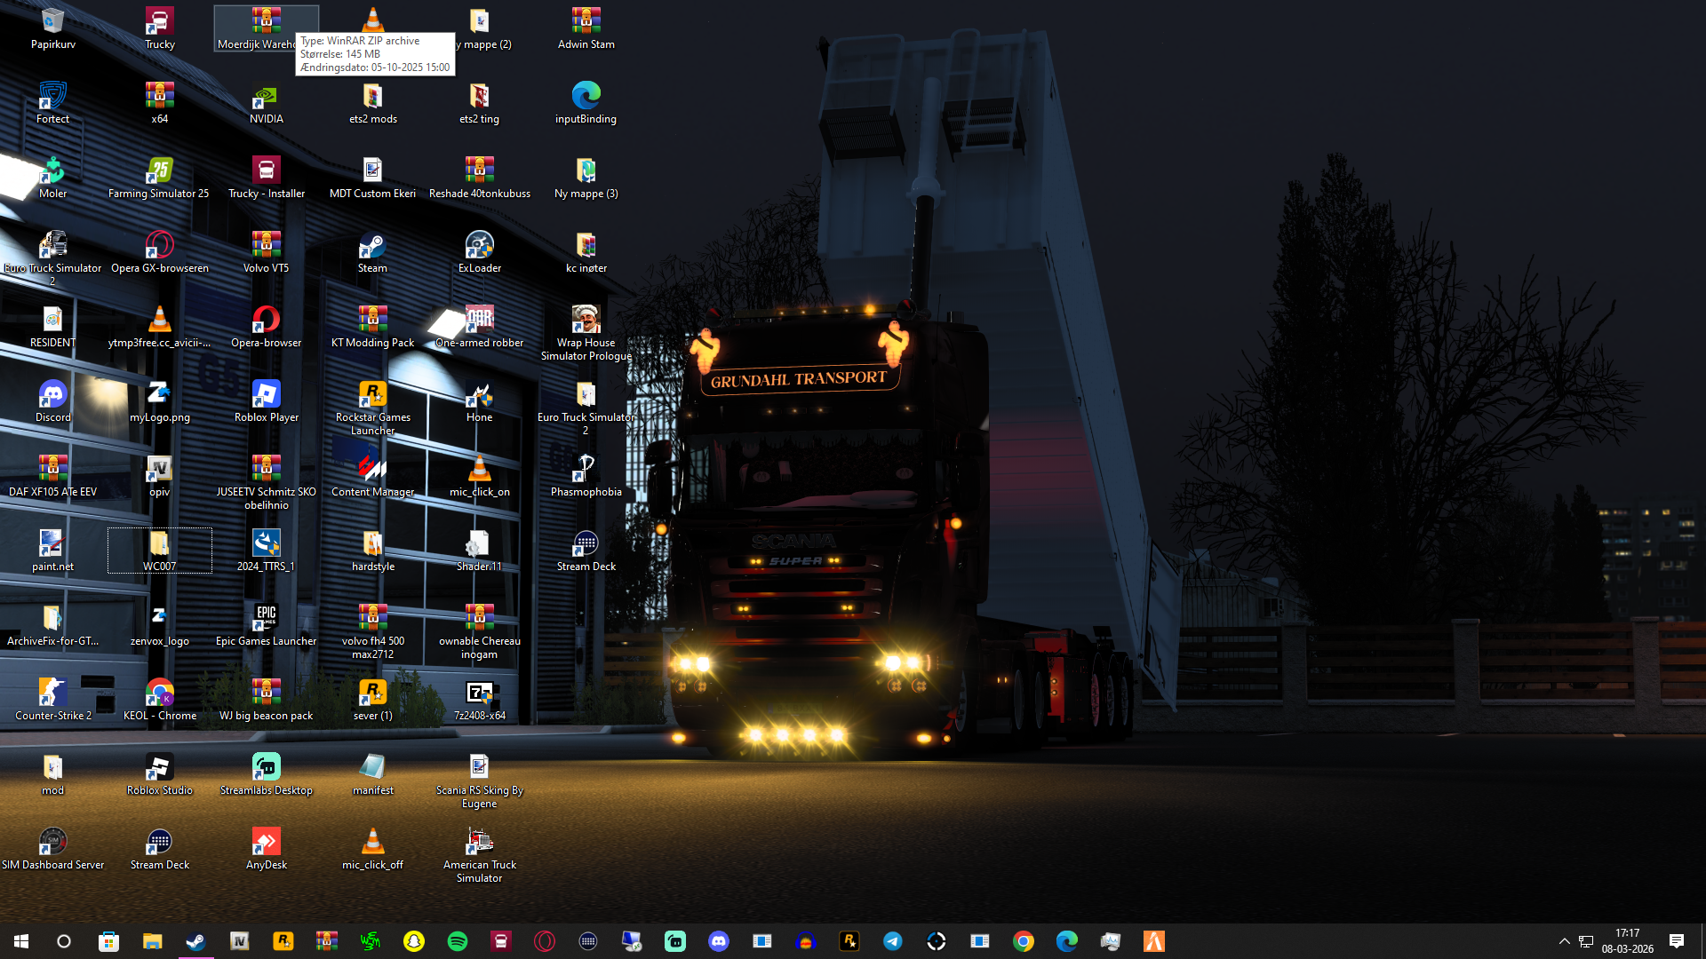
Task: Open Telegram from the taskbar
Action: 892,941
